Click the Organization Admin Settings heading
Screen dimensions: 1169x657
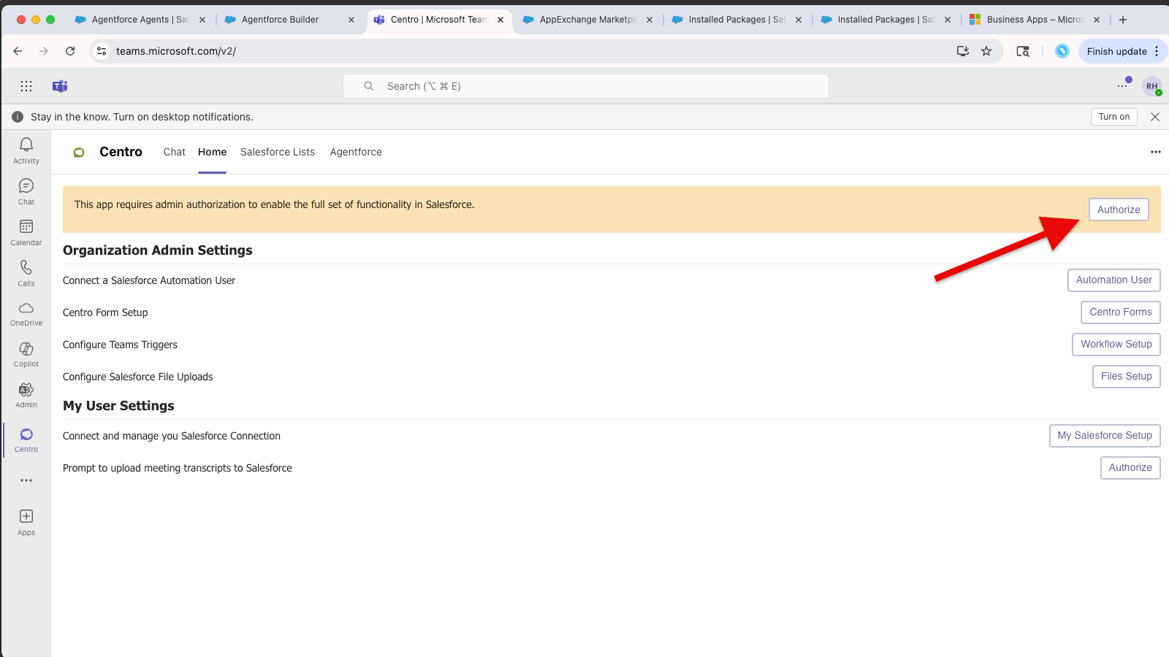pos(158,250)
